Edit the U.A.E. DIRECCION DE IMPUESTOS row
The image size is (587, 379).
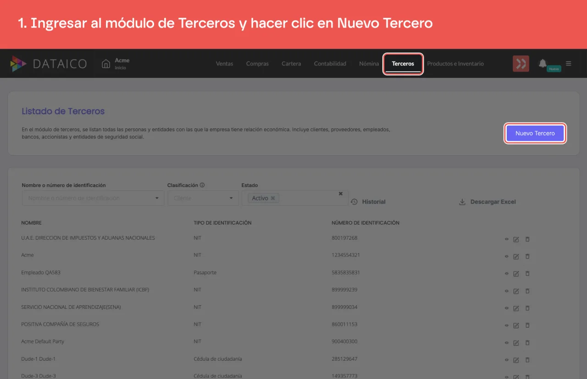click(x=516, y=239)
